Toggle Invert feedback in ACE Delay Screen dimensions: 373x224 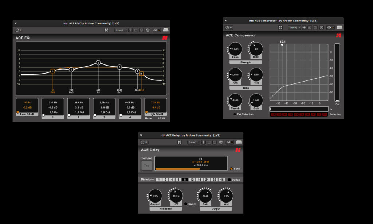tap(185, 204)
